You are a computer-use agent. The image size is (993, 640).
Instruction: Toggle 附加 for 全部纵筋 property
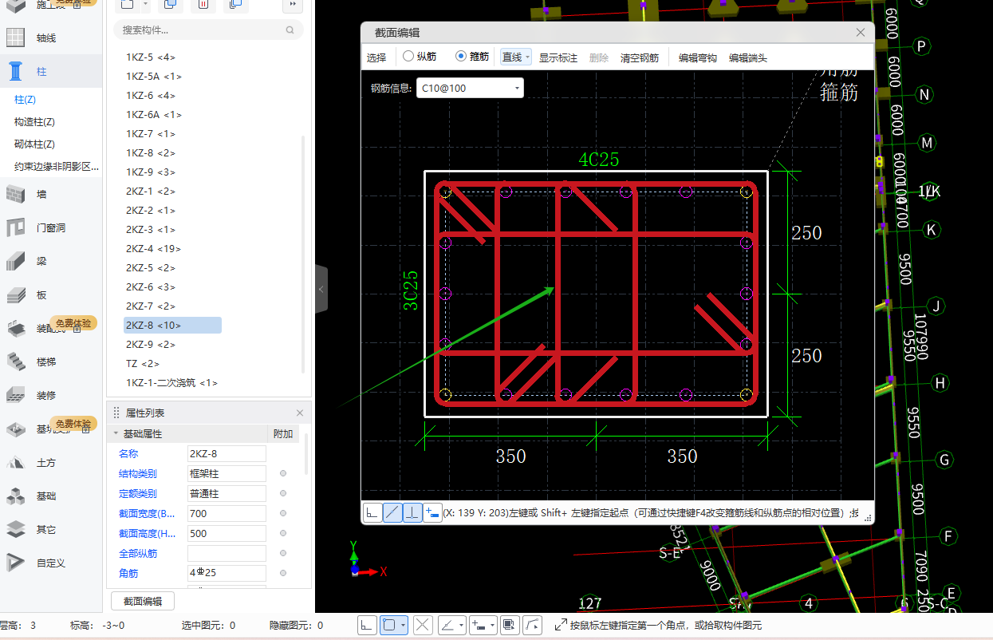pyautogui.click(x=283, y=554)
